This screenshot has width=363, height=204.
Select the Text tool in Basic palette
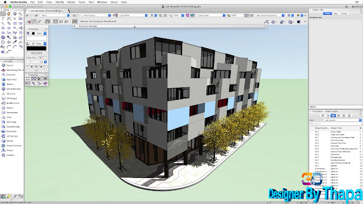[3, 19]
